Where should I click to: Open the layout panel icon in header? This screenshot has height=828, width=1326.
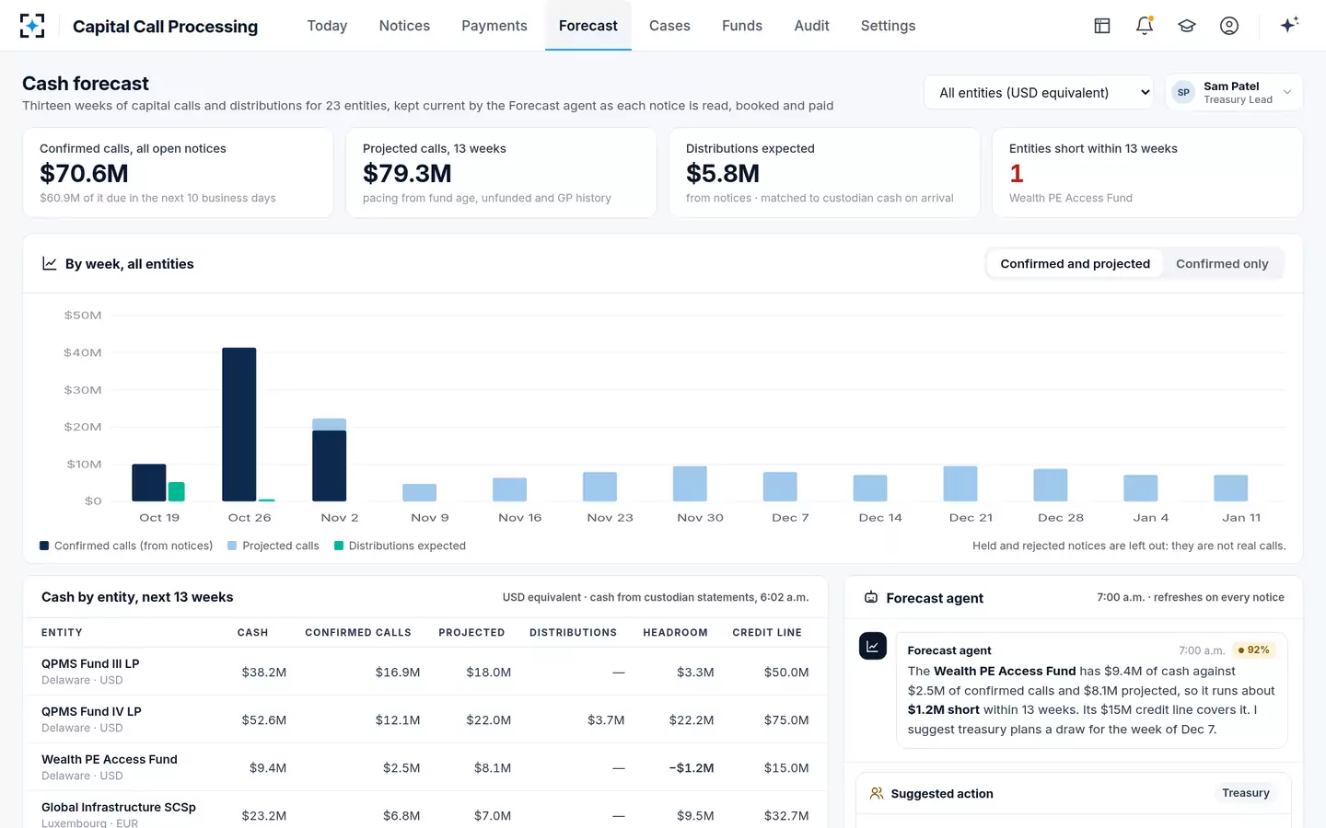click(x=1102, y=26)
